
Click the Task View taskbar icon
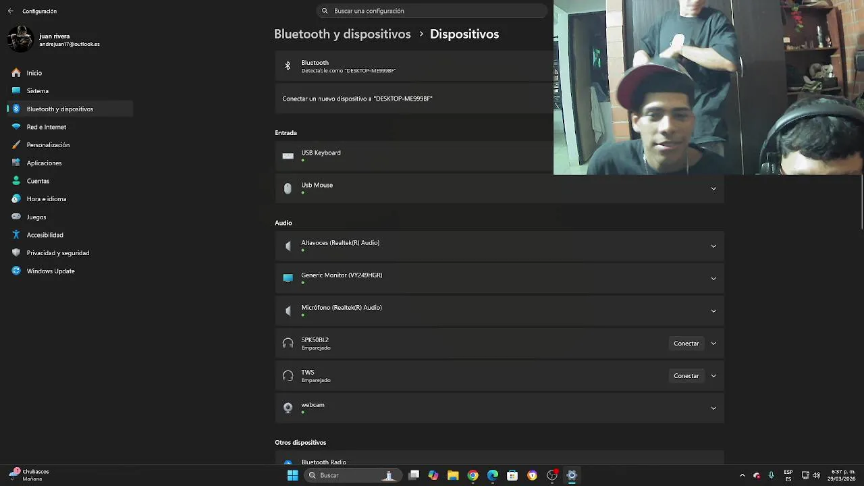pos(414,475)
